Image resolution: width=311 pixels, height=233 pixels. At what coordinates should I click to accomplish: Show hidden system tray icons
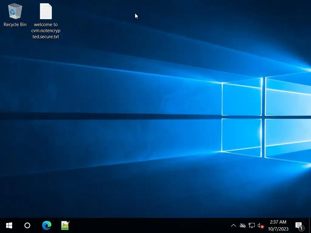[x=234, y=225]
